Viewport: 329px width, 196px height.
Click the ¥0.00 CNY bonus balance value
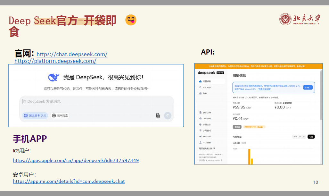point(283,107)
